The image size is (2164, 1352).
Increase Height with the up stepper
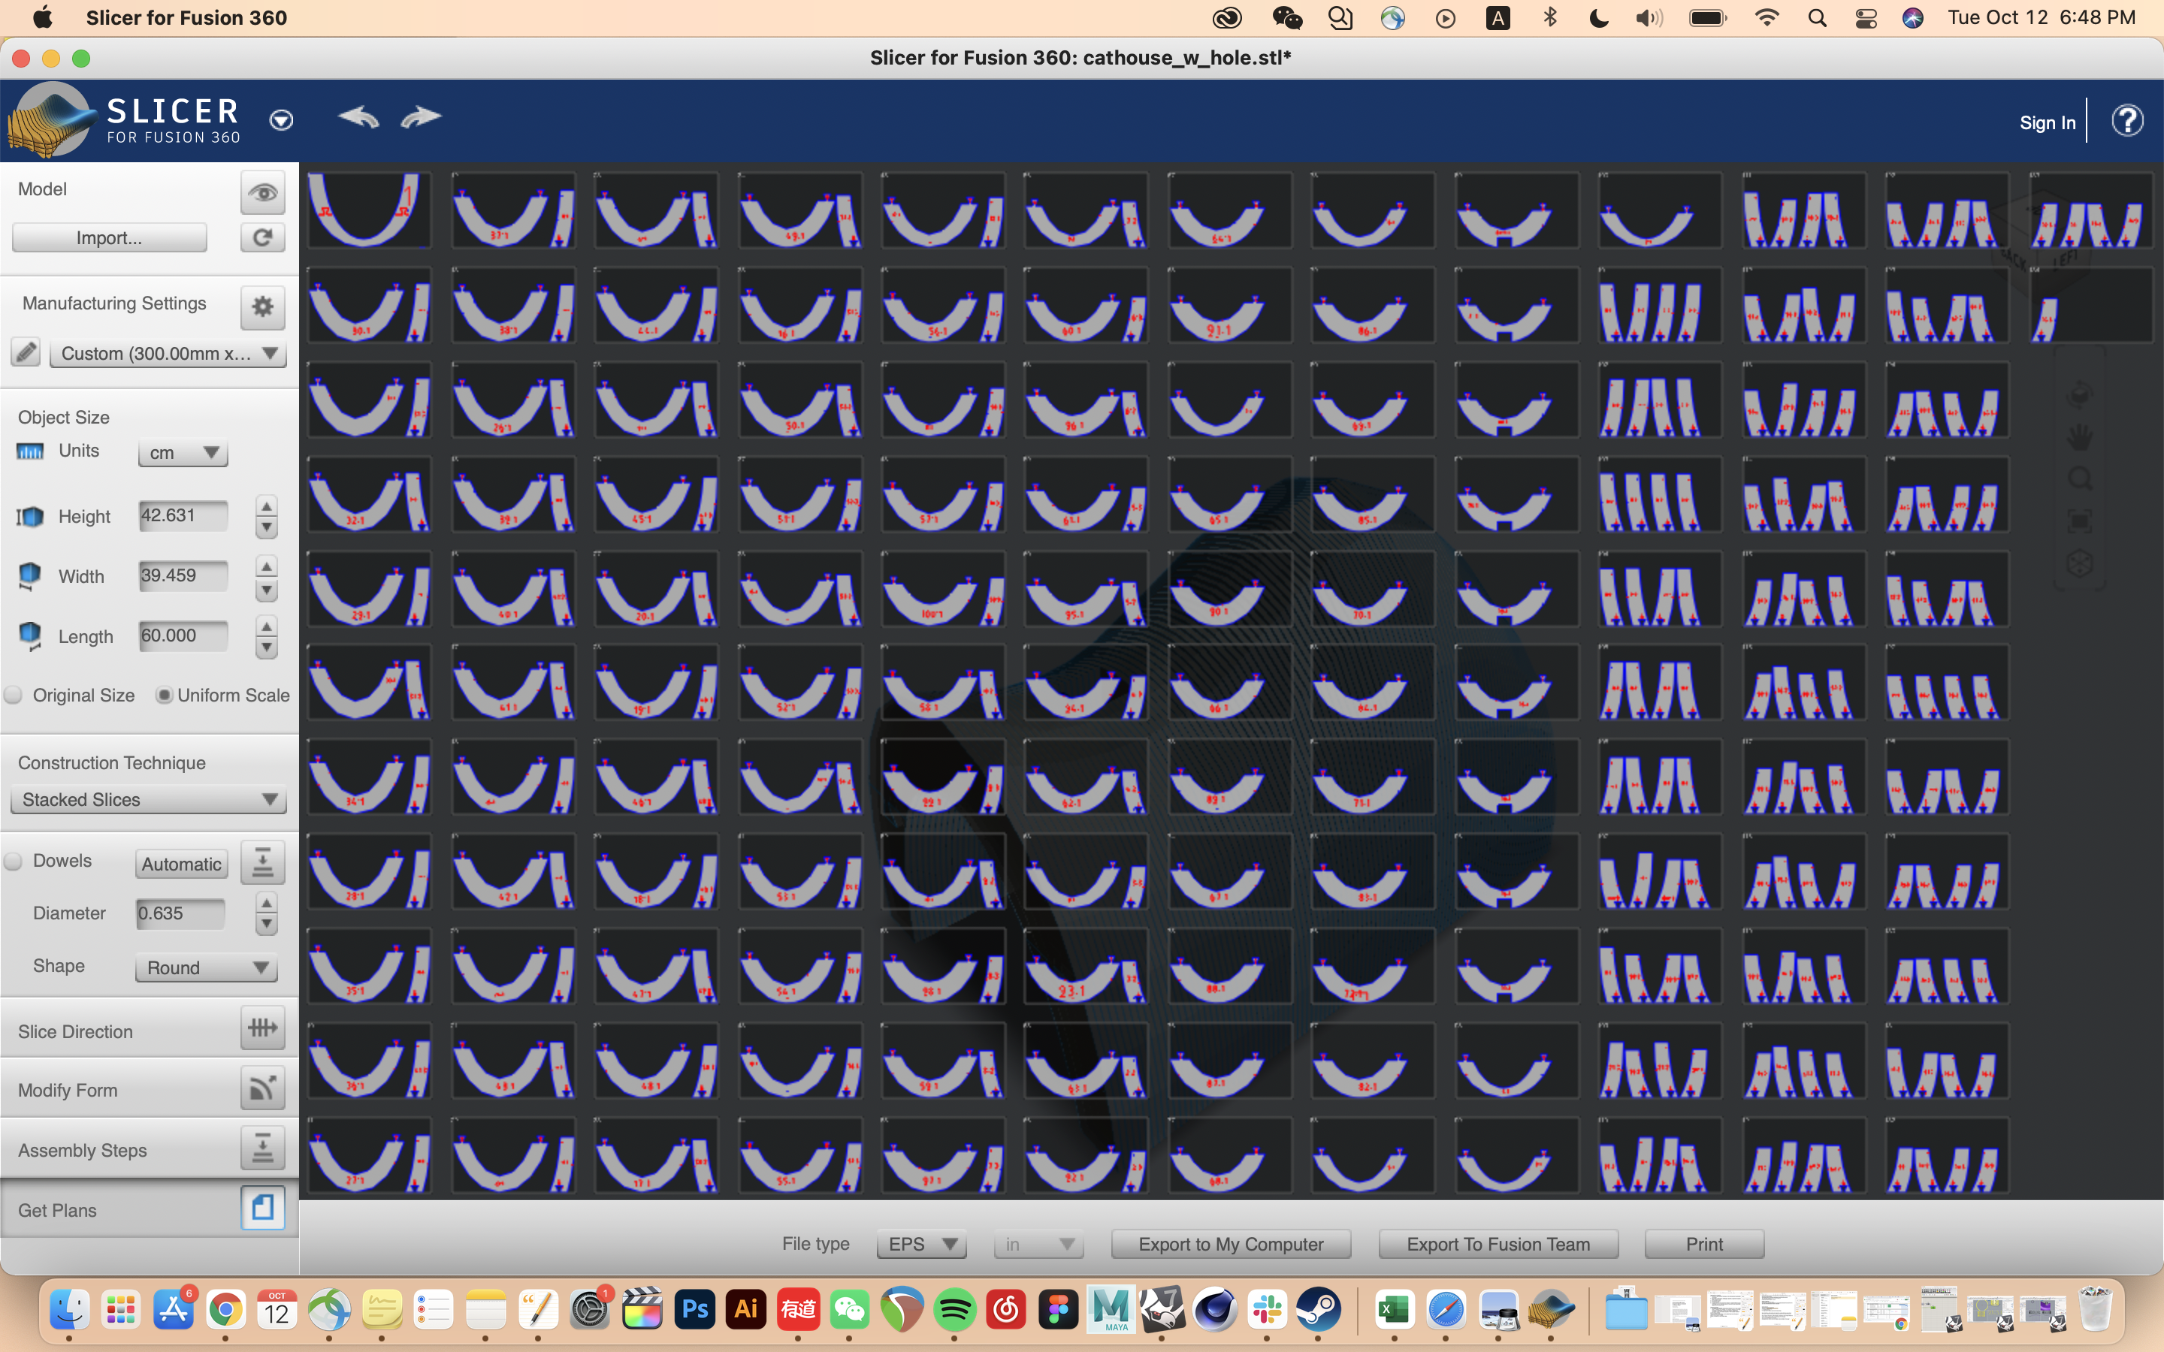267,506
